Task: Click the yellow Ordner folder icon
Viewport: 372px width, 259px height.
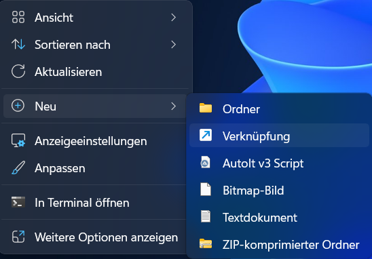Action: pos(206,108)
